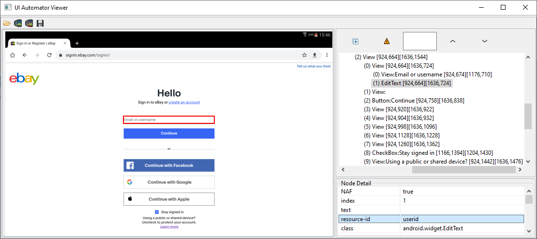The width and height of the screenshot is (537, 239).
Task: Go to previous search result up arrow
Action: pos(453,41)
